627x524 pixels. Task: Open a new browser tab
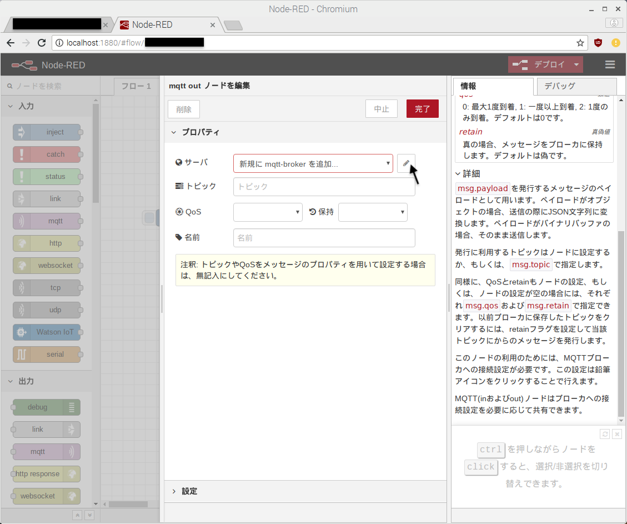point(233,25)
